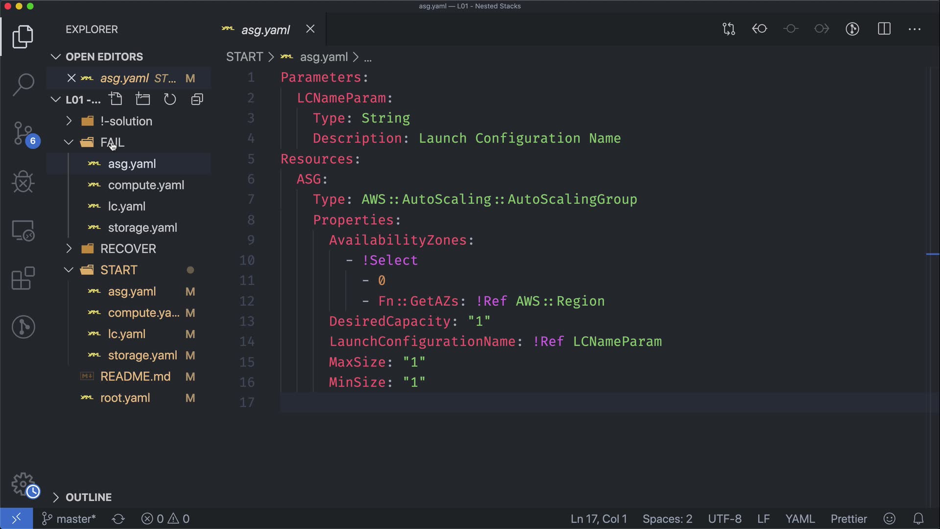The image size is (940, 529).
Task: Expand the OUTLINE section
Action: (x=89, y=497)
